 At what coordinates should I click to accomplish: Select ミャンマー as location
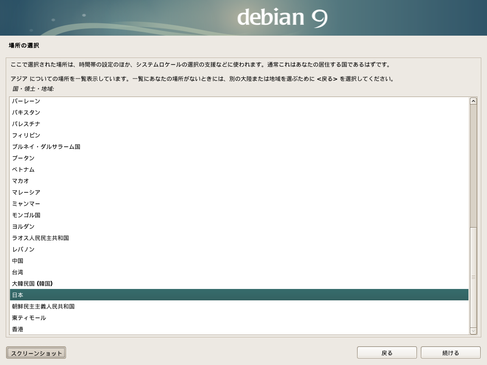tap(239, 203)
